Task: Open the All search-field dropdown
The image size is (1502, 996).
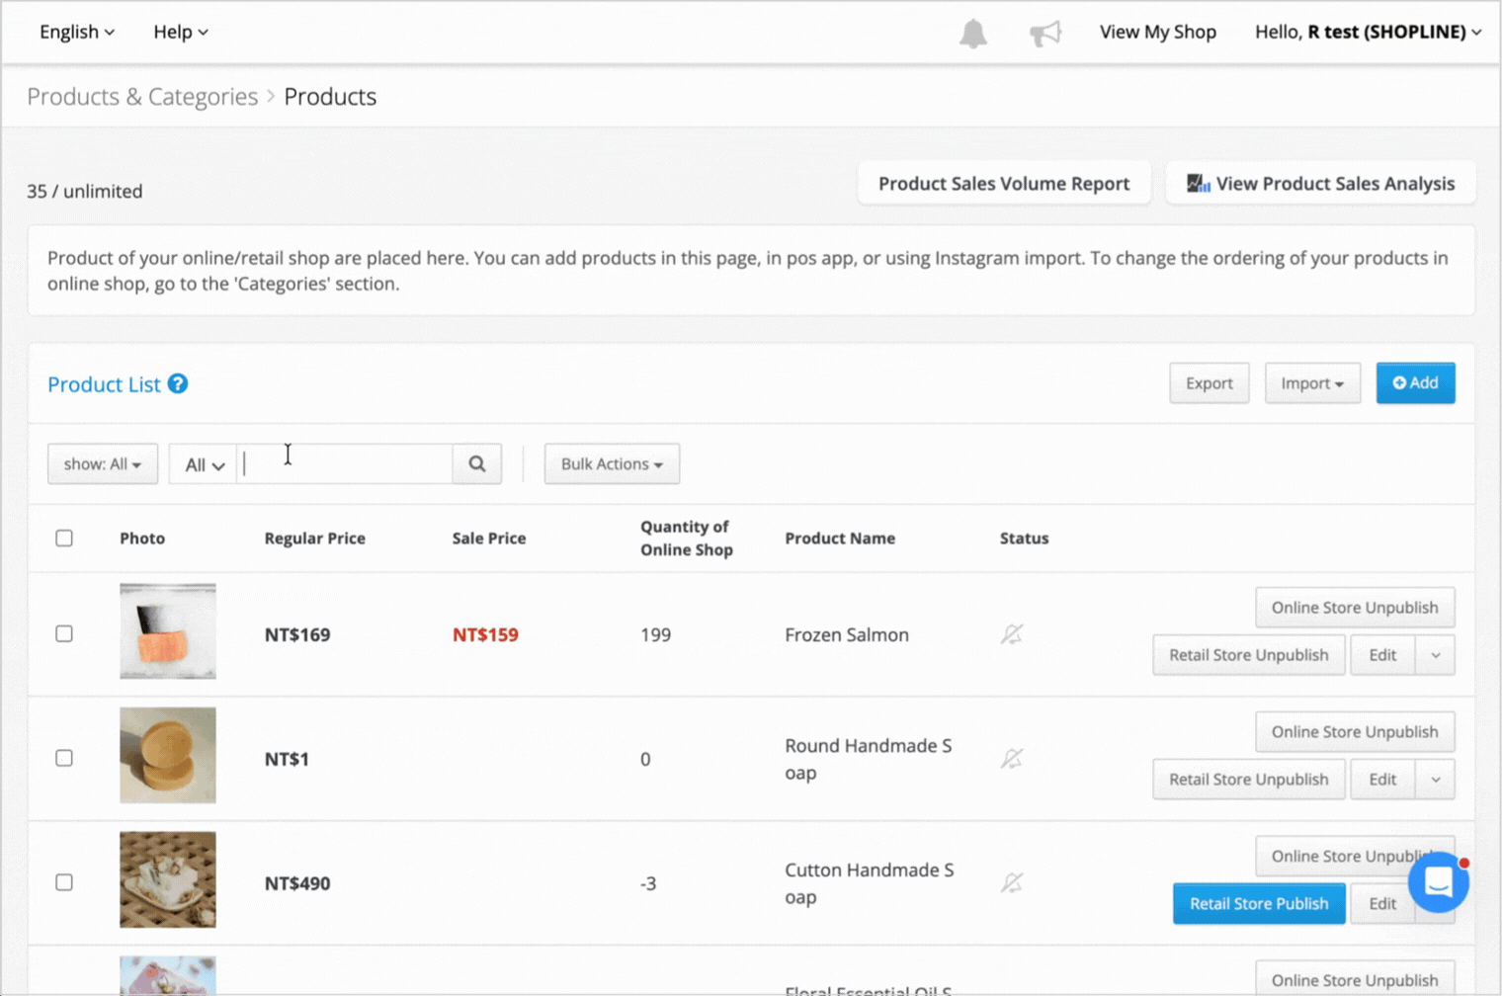Action: pos(204,464)
